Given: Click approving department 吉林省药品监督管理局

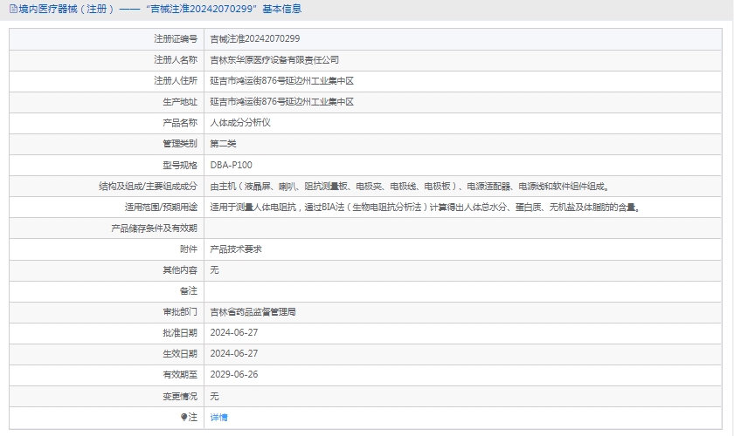Looking at the screenshot, I should tap(253, 312).
